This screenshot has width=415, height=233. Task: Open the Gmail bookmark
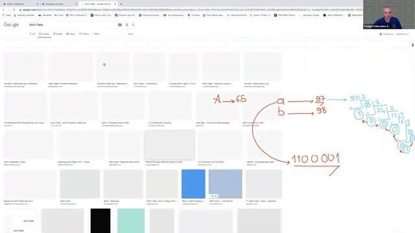[59, 16]
